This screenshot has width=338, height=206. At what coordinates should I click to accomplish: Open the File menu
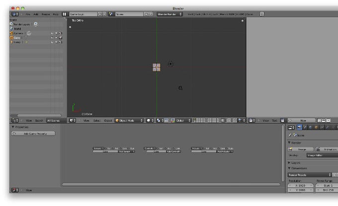point(28,14)
